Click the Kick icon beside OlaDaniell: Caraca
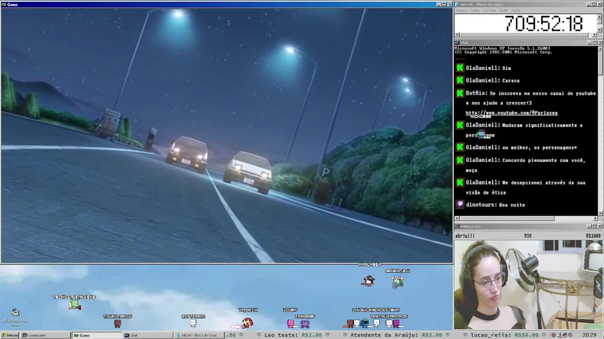 [x=460, y=81]
